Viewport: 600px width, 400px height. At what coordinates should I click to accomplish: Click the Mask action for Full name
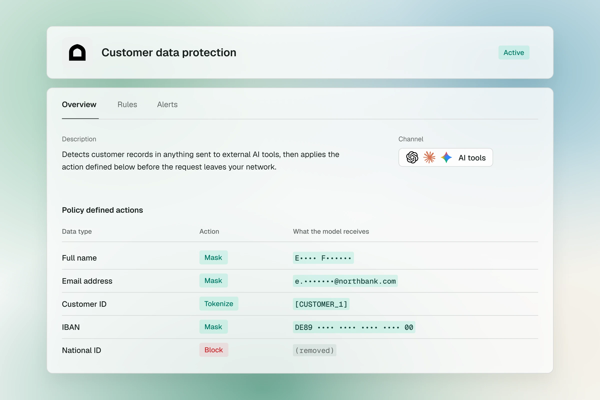(213, 257)
